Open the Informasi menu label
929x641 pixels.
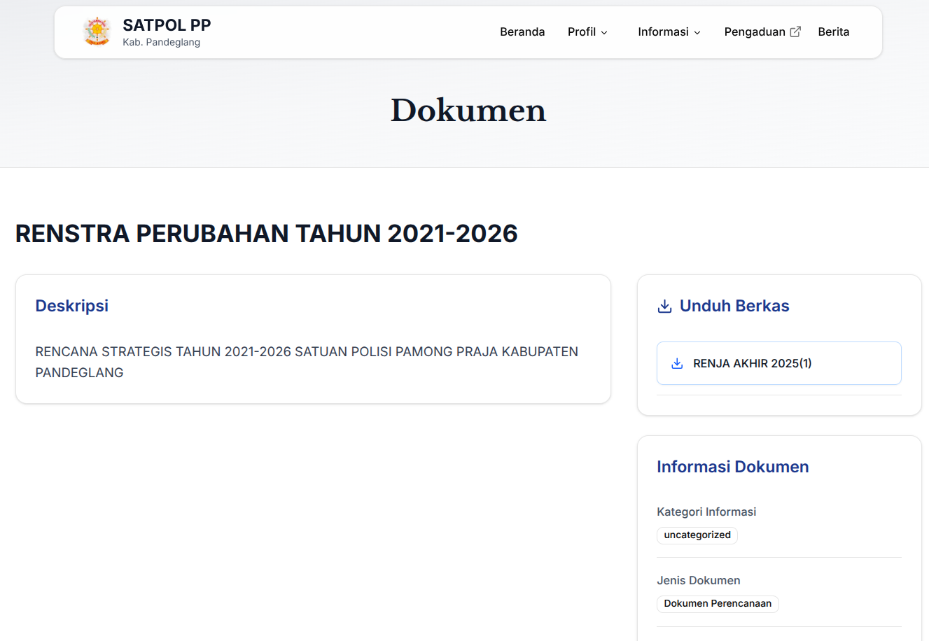click(663, 32)
